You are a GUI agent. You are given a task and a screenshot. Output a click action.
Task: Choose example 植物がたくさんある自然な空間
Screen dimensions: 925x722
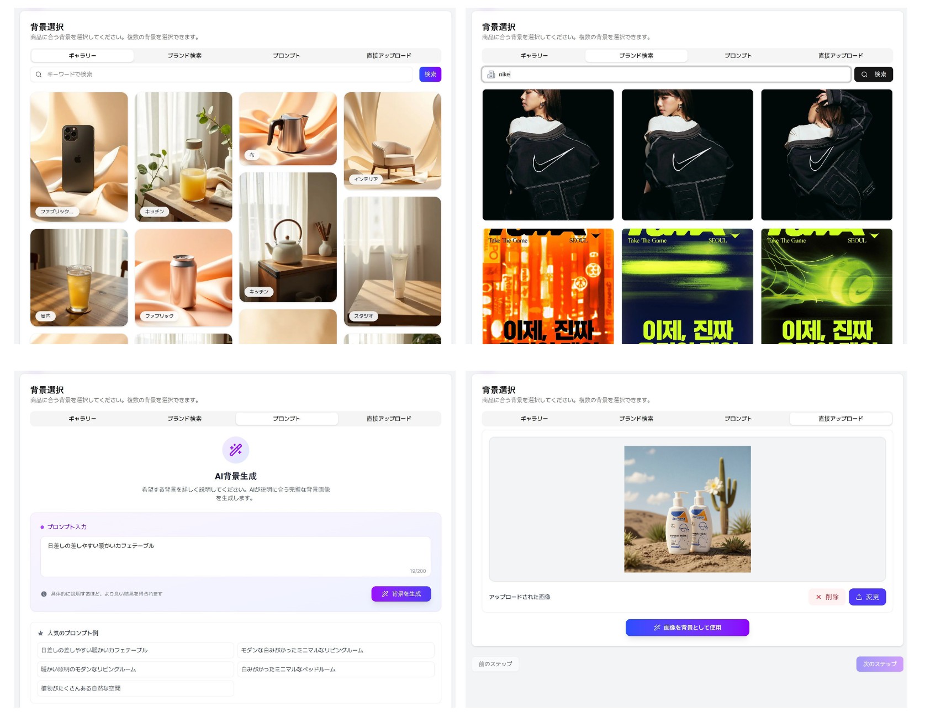click(135, 688)
